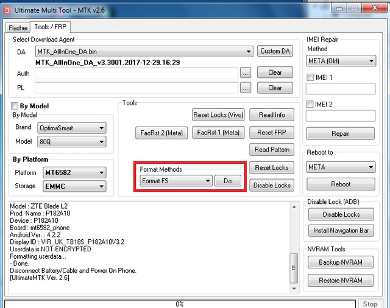Clear the PL file field

click(275, 88)
